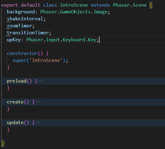Click the highlighted closing class brace

click(x=3, y=144)
